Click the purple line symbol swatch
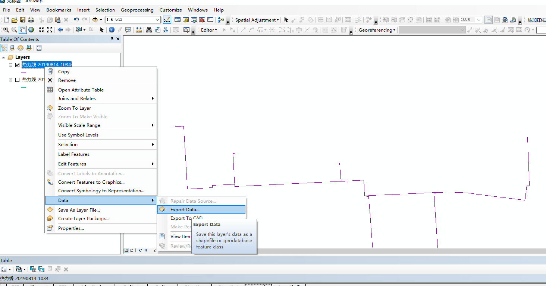This screenshot has height=286, width=546. click(x=23, y=73)
